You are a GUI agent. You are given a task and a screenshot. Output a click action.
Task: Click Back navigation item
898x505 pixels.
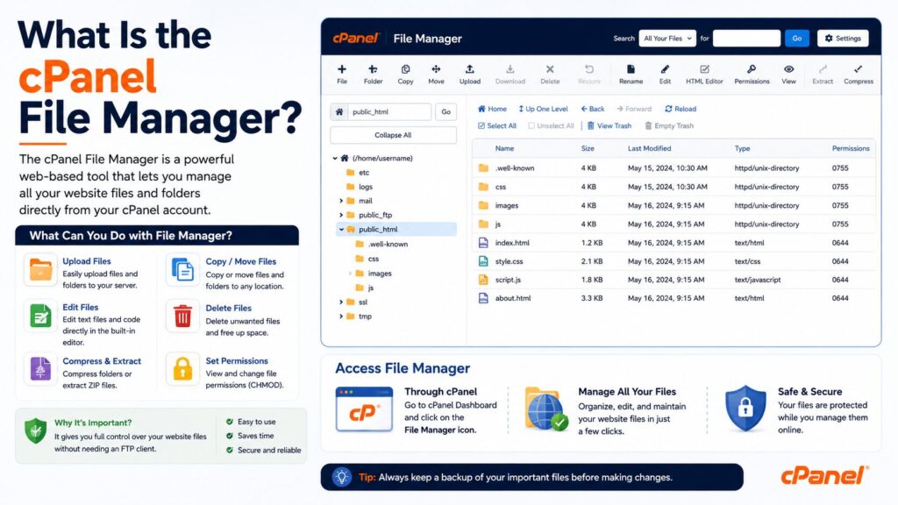593,109
